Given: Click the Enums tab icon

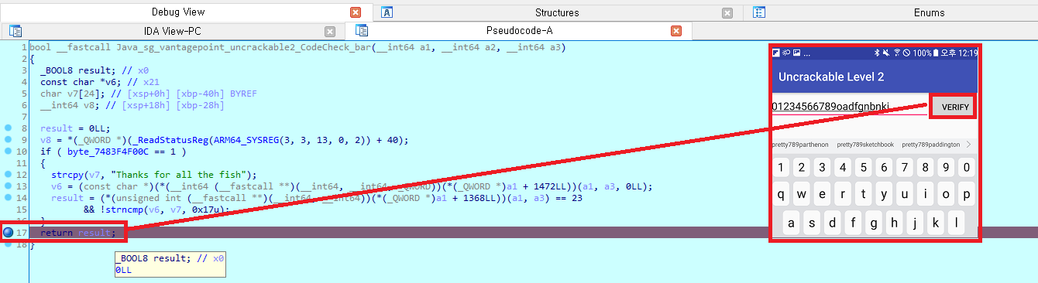Looking at the screenshot, I should [x=759, y=12].
